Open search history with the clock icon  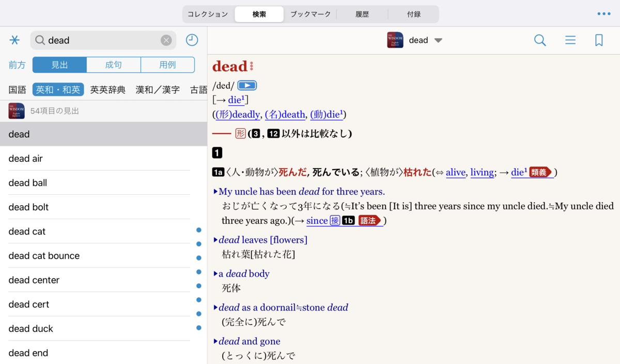click(x=192, y=40)
